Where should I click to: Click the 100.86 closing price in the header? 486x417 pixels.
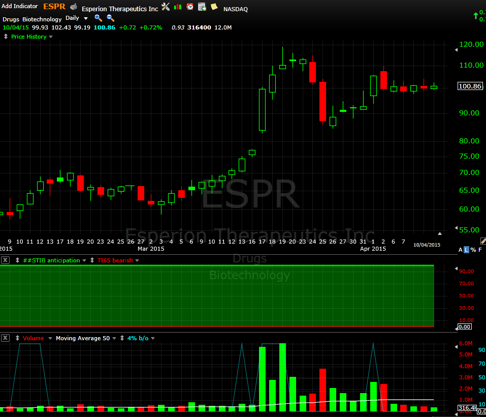tap(105, 27)
